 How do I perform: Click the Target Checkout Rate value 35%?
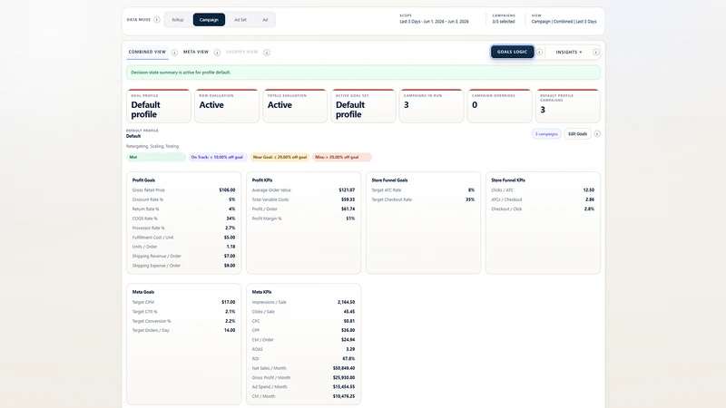[470, 199]
